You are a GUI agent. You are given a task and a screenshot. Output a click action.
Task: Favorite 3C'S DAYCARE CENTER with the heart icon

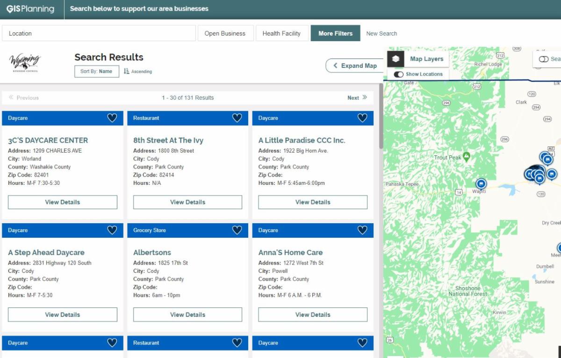coord(112,118)
